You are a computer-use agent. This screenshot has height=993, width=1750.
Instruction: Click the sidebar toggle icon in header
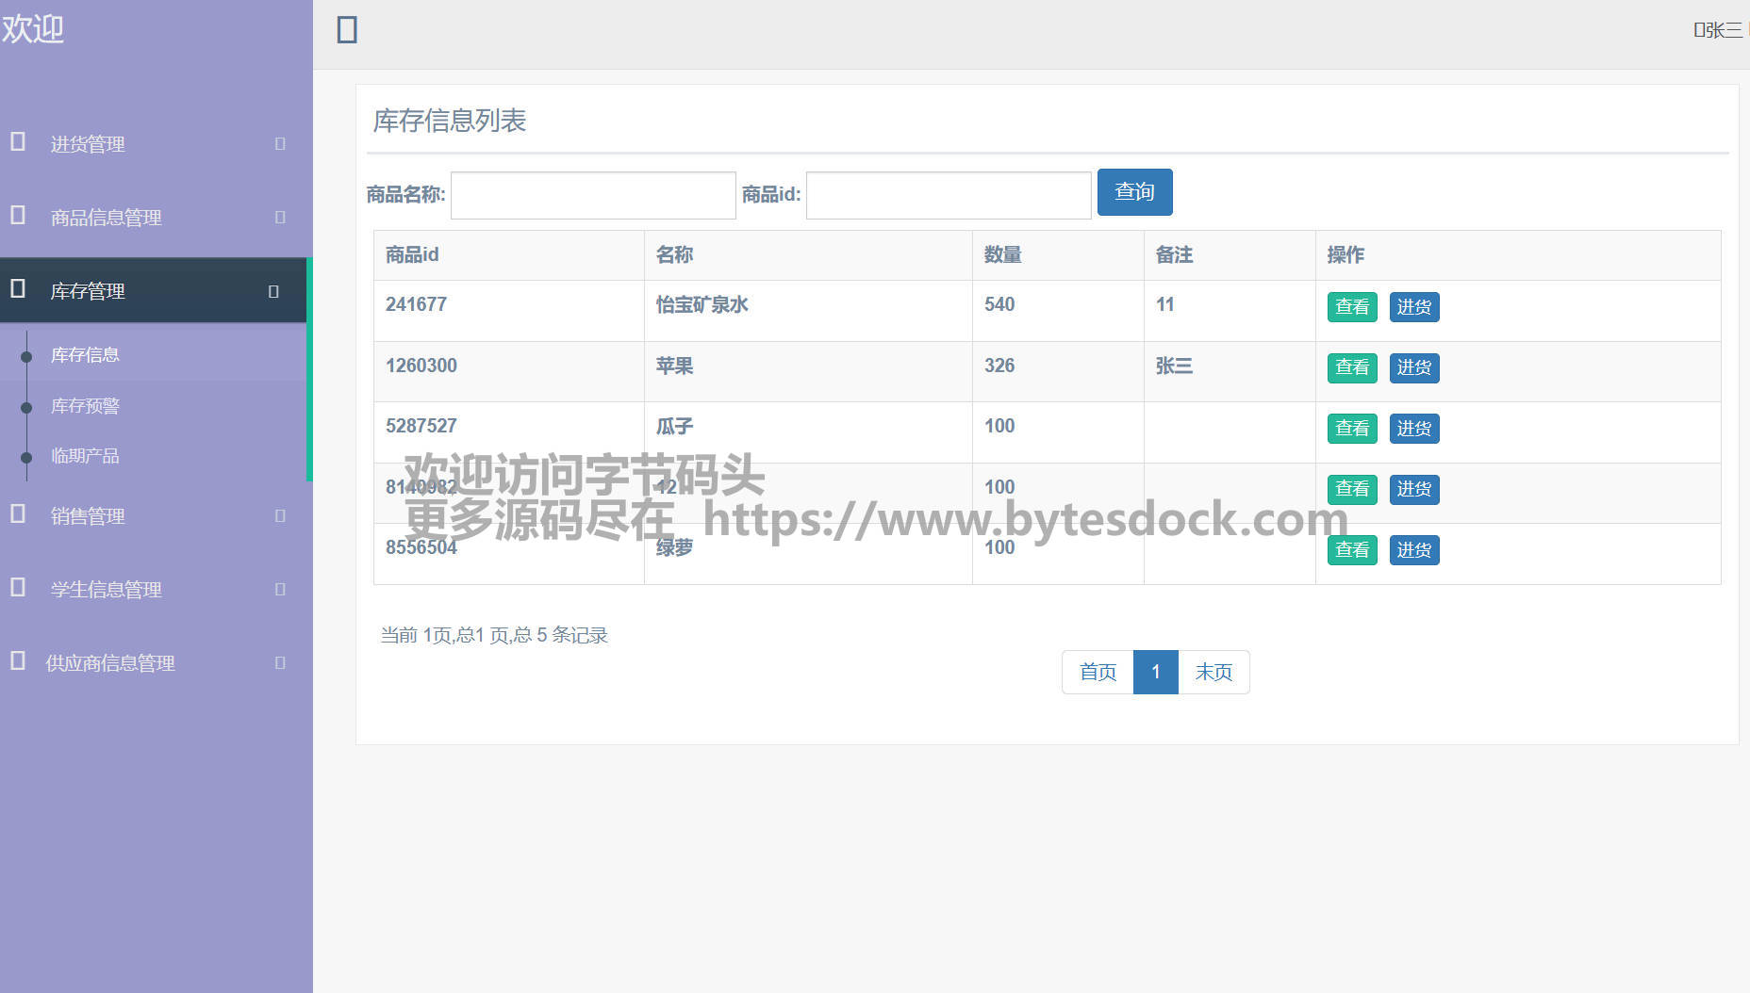pos(347,30)
